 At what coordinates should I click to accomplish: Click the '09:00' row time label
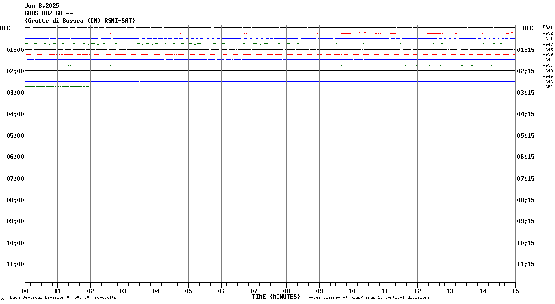pos(15,221)
